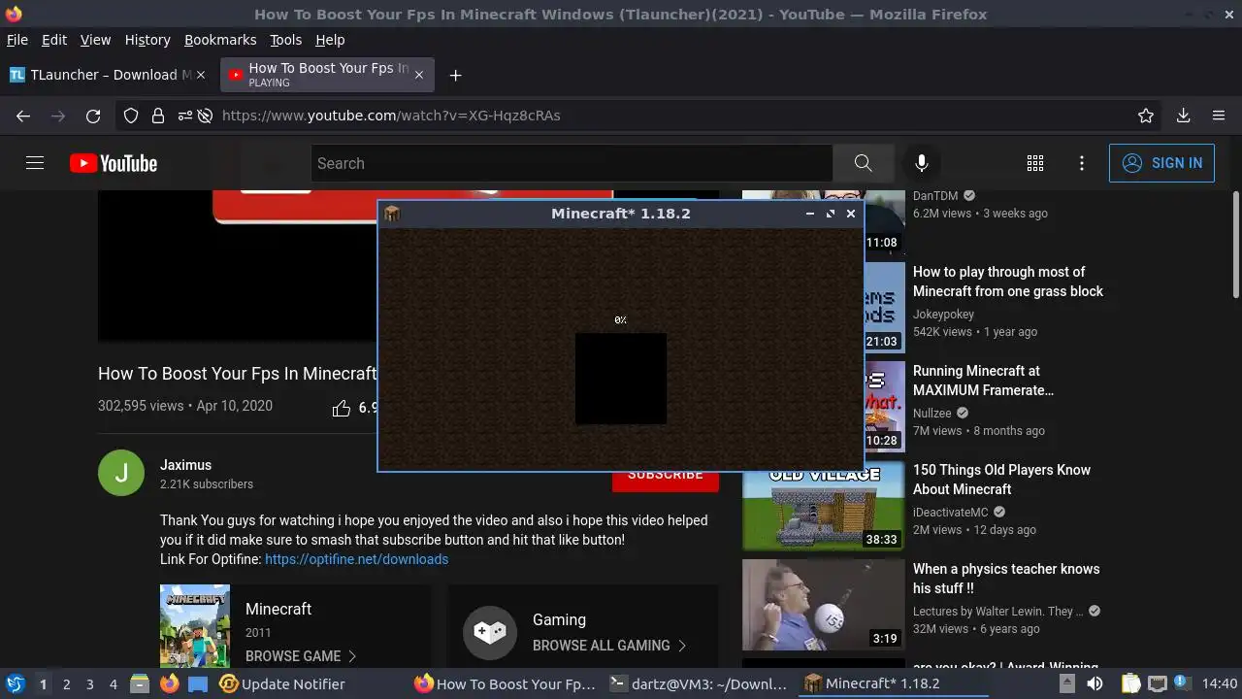
Task: Open the Edit menu
Action: click(x=54, y=40)
